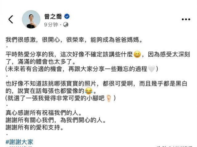Open the 曾之喬 profile name link
The height and width of the screenshot is (147, 197).
(53, 17)
